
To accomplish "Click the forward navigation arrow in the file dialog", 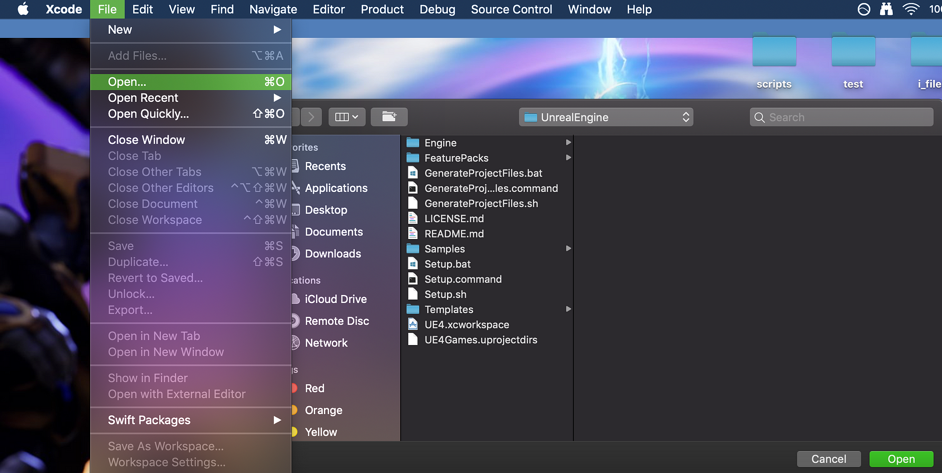I will [x=311, y=117].
